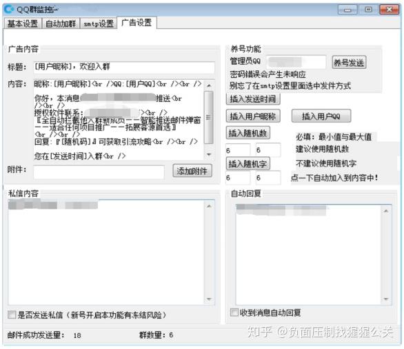Click inside the 内容 text area
404x349 pixels.
click(x=119, y=120)
